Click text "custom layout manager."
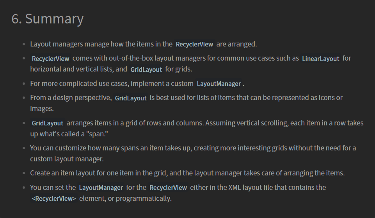375x218 pixels. tap(67, 159)
